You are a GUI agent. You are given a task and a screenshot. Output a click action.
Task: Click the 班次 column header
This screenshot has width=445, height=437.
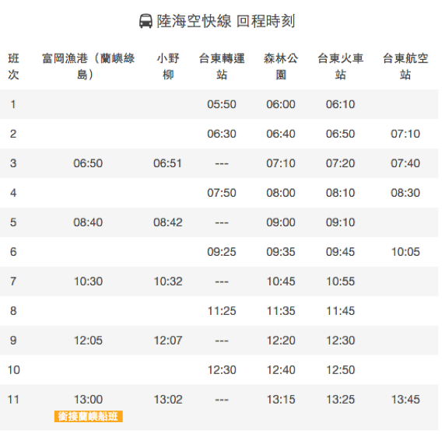(x=13, y=66)
